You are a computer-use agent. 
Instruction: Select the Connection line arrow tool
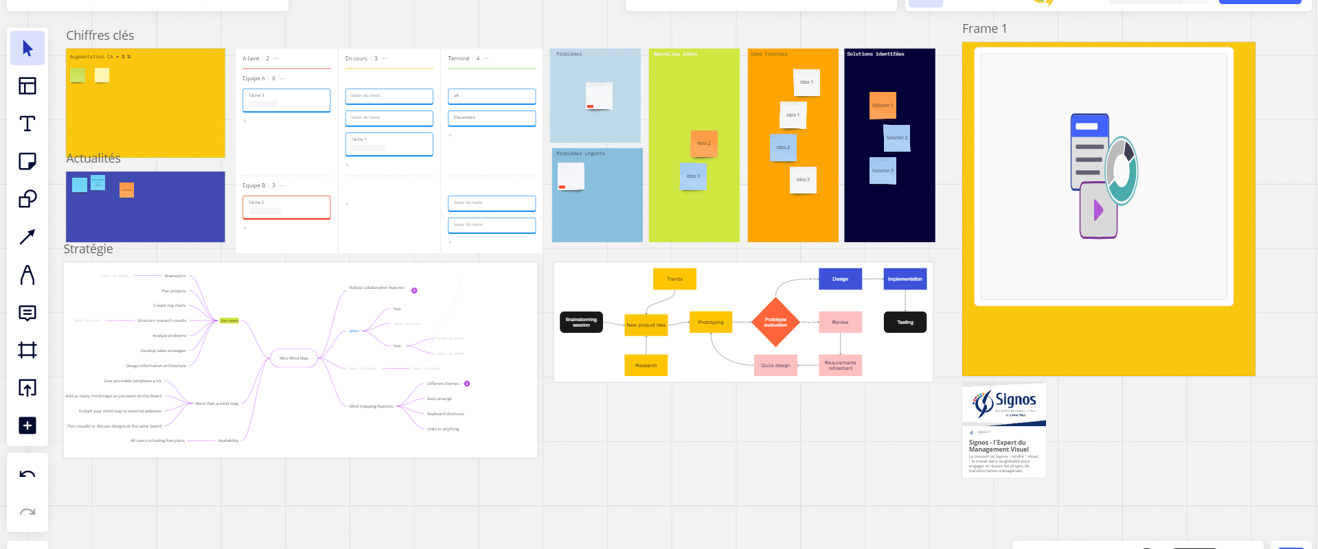click(27, 237)
